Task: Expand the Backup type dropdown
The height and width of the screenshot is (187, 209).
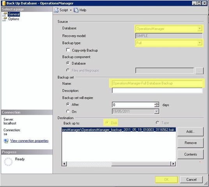Action: coord(200,43)
